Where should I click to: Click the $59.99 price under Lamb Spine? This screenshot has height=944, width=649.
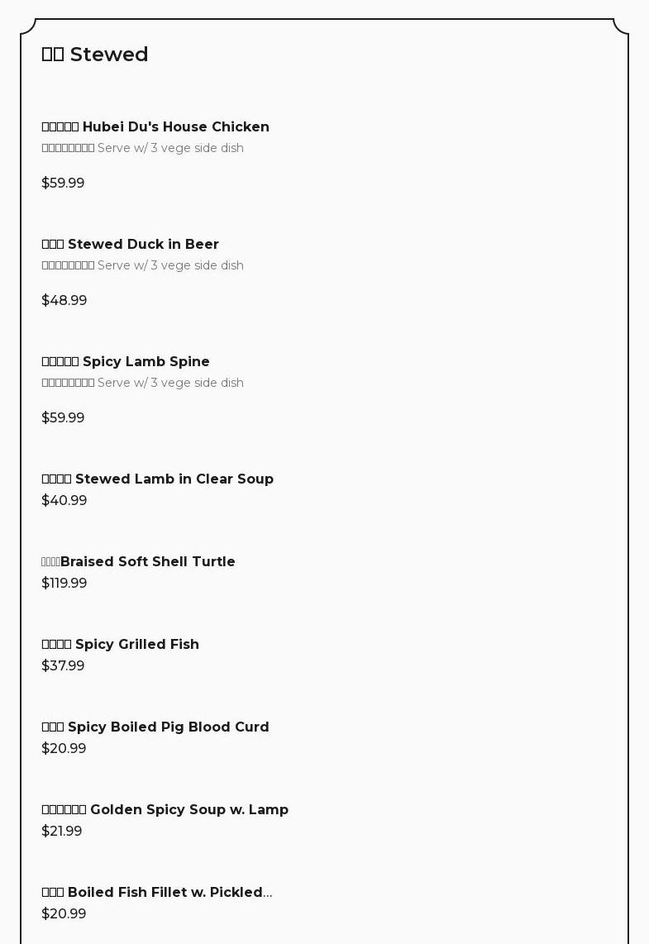click(63, 417)
